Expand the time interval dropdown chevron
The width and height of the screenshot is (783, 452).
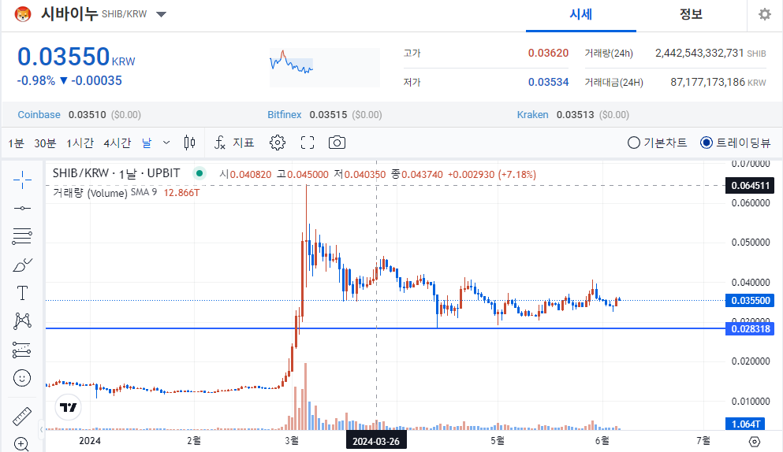(166, 143)
